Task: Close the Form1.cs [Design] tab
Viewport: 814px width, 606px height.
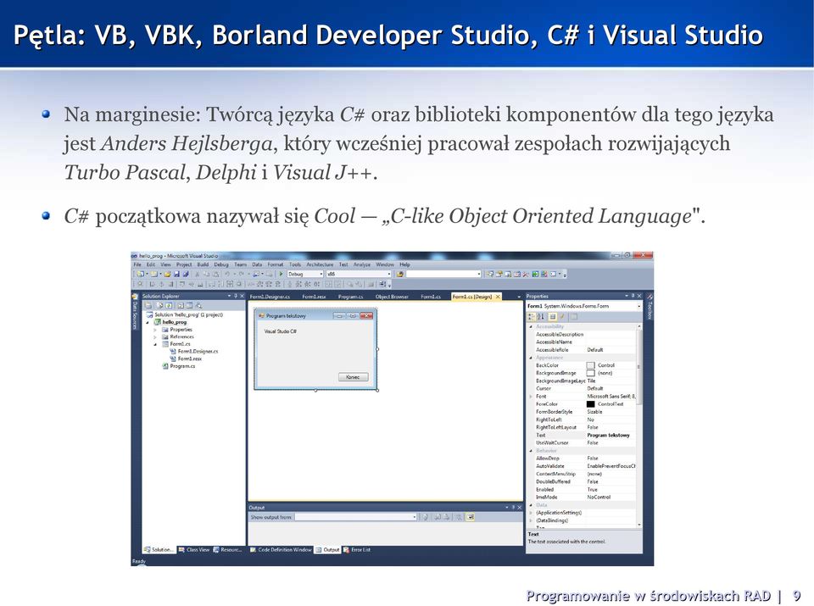Action: tap(498, 297)
